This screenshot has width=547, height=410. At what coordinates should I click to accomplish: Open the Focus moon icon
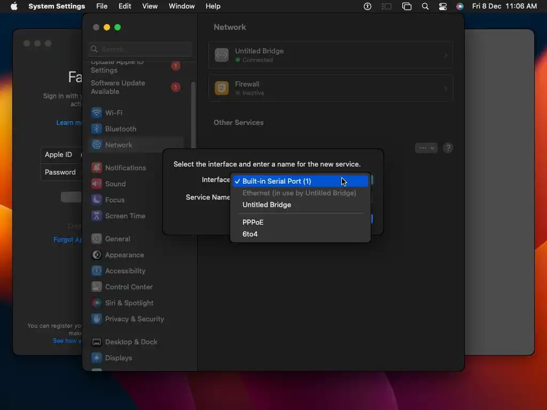click(96, 200)
